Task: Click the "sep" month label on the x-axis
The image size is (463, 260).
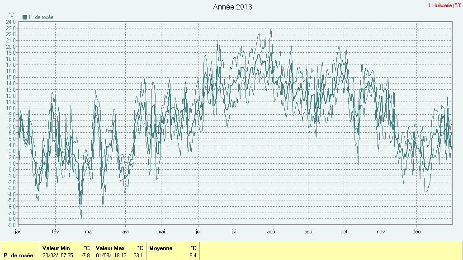Action: tap(308, 232)
